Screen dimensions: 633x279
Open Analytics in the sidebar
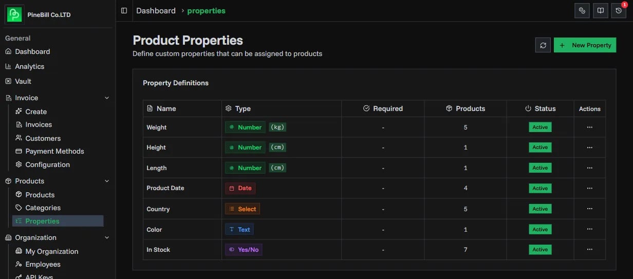(x=29, y=66)
